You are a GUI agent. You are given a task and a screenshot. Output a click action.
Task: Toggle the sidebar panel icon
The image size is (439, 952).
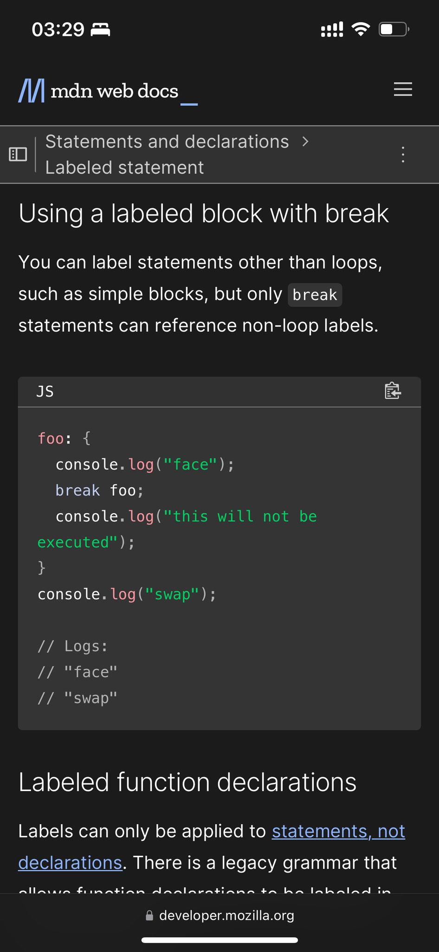click(x=18, y=154)
